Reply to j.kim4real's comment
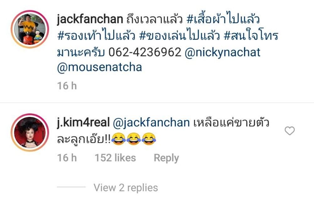Image resolution: width=314 pixels, height=204 pixels. [x=166, y=158]
